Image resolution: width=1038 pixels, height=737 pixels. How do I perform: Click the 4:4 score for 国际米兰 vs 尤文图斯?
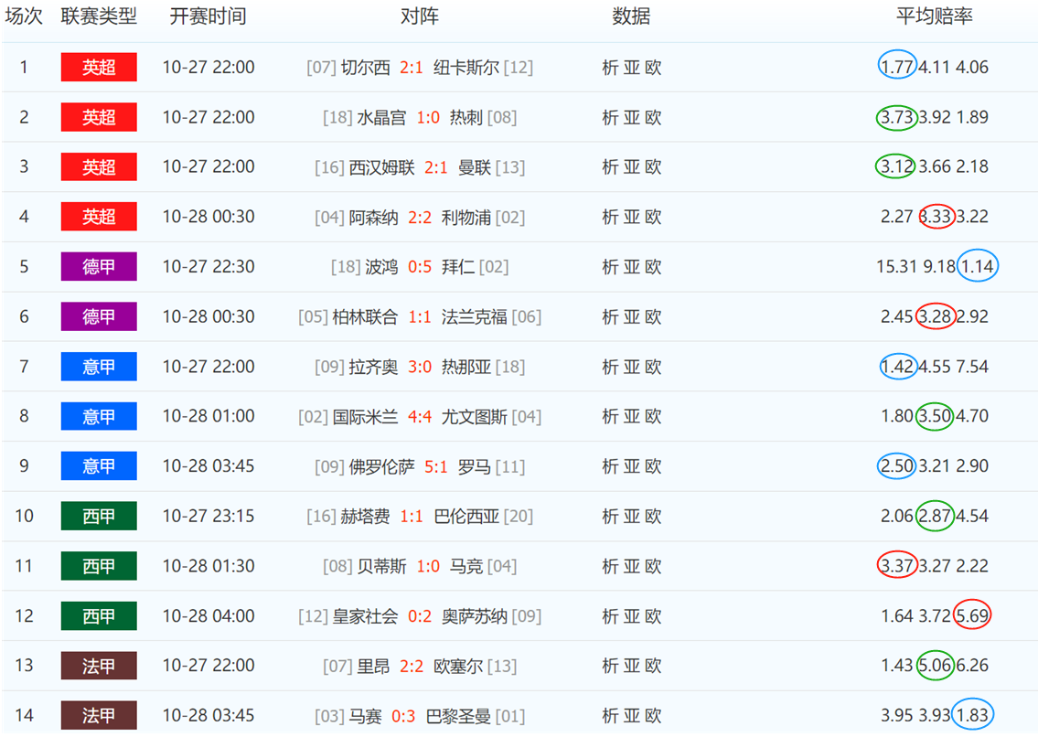(x=420, y=417)
